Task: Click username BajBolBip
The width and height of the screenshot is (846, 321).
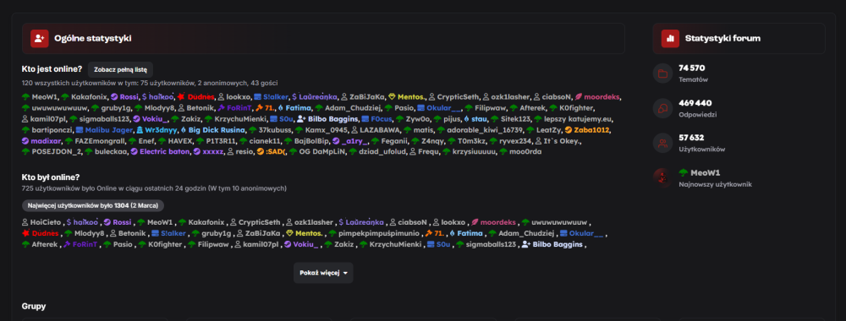Action: pyautogui.click(x=312, y=141)
